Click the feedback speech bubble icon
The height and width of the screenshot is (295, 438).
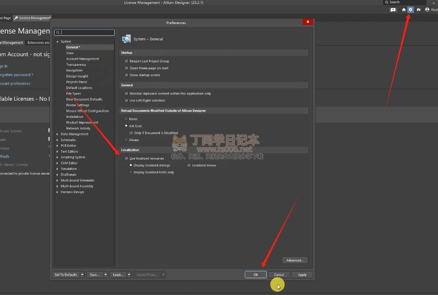pos(393,10)
